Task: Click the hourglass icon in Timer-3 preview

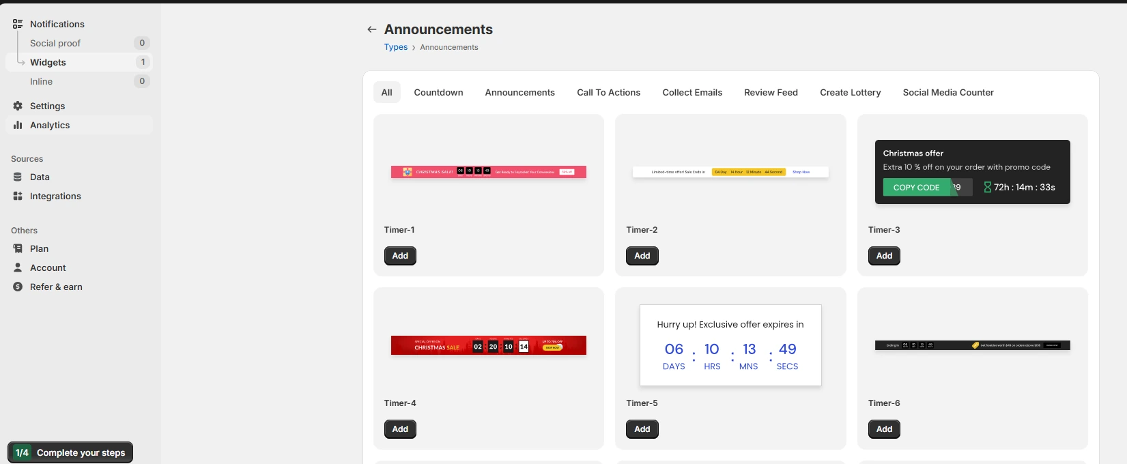Action: 988,187
